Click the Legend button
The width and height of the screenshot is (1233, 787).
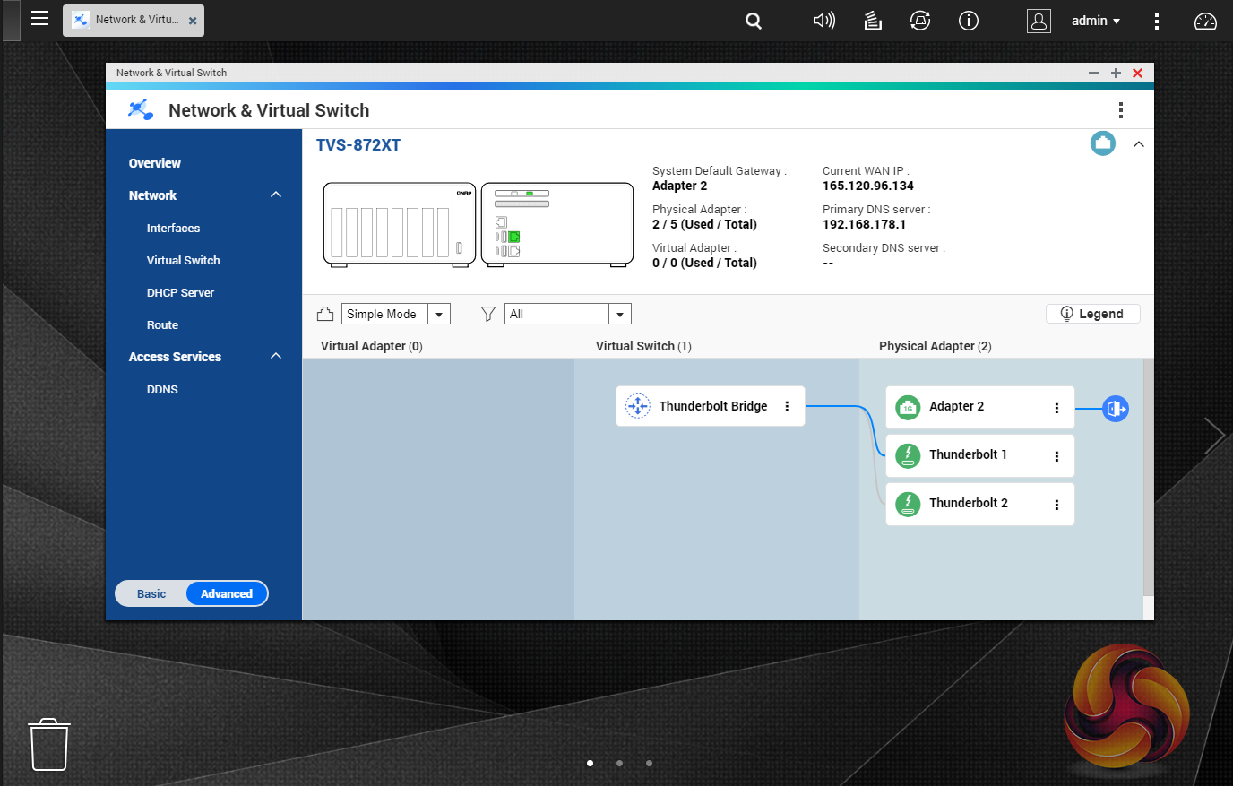(1092, 314)
